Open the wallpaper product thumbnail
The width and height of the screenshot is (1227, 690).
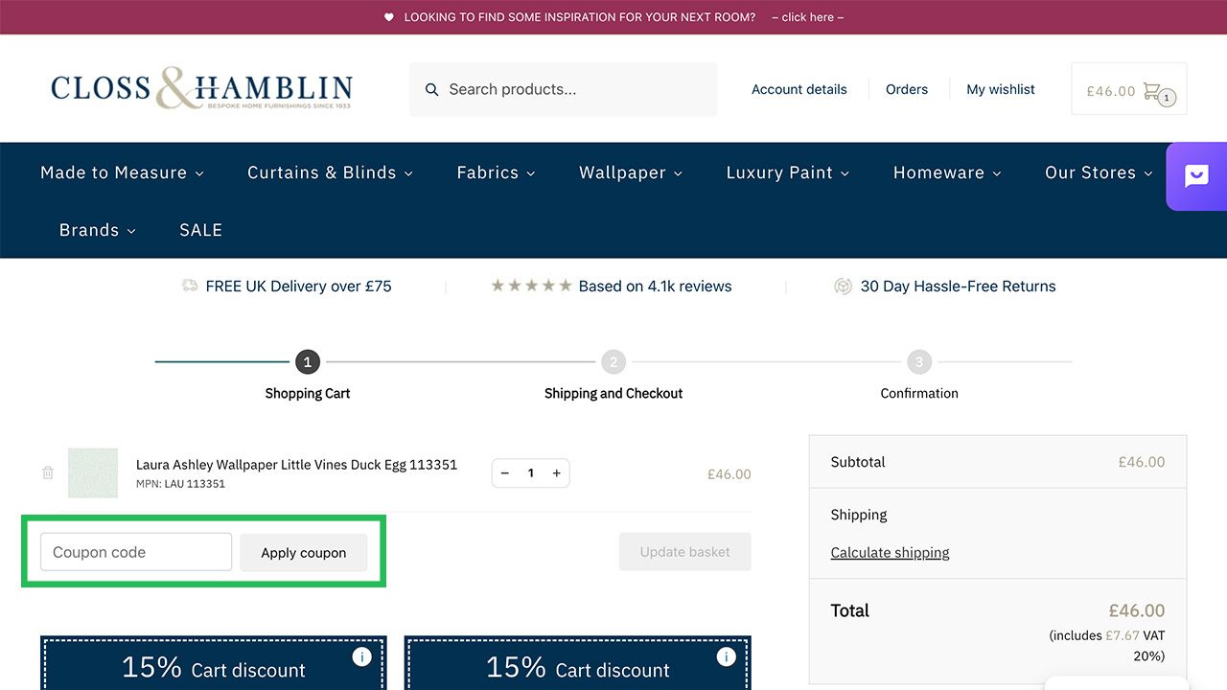coord(93,472)
